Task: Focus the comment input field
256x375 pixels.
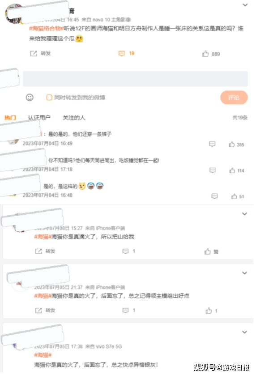Action: coord(136,79)
